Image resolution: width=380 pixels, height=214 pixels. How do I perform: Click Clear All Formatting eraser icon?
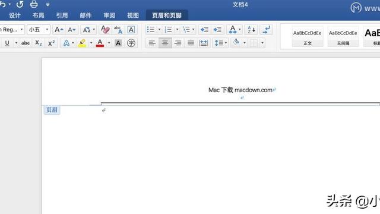(x=105, y=30)
